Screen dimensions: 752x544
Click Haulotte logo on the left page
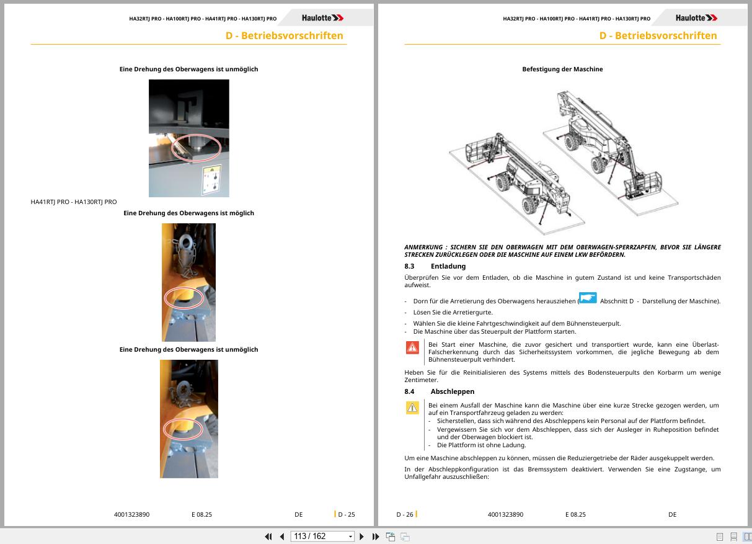click(323, 18)
